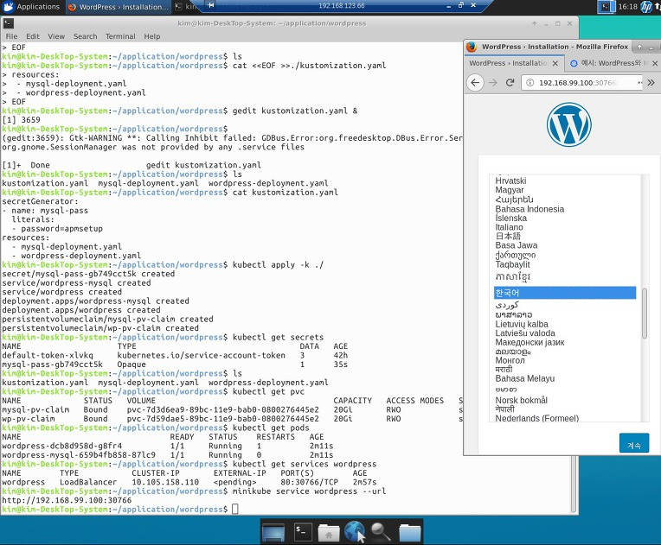
Task: Click Show Desktop icon in bottom dock
Action: point(273,532)
